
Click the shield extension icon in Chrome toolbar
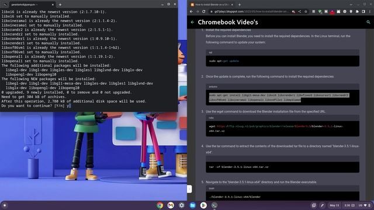pyautogui.click(x=351, y=12)
